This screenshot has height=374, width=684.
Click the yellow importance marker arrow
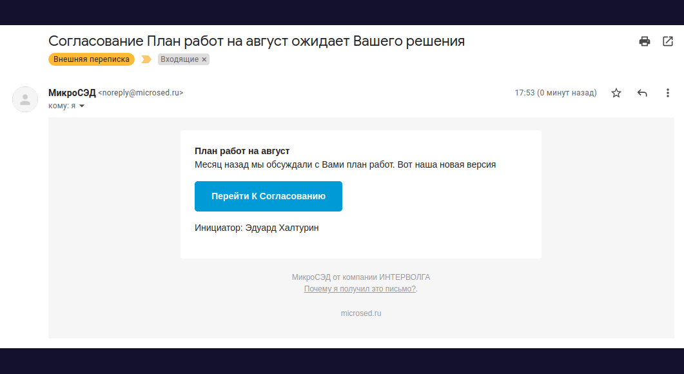(147, 59)
